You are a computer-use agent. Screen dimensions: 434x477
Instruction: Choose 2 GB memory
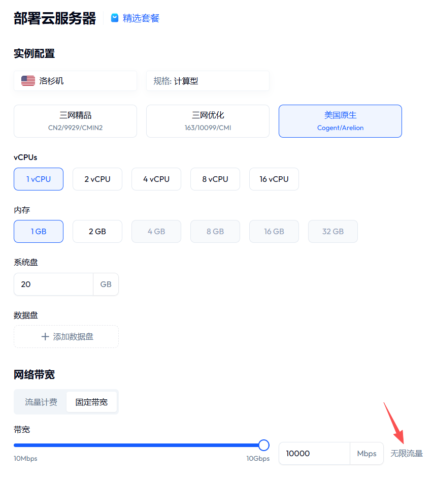97,232
